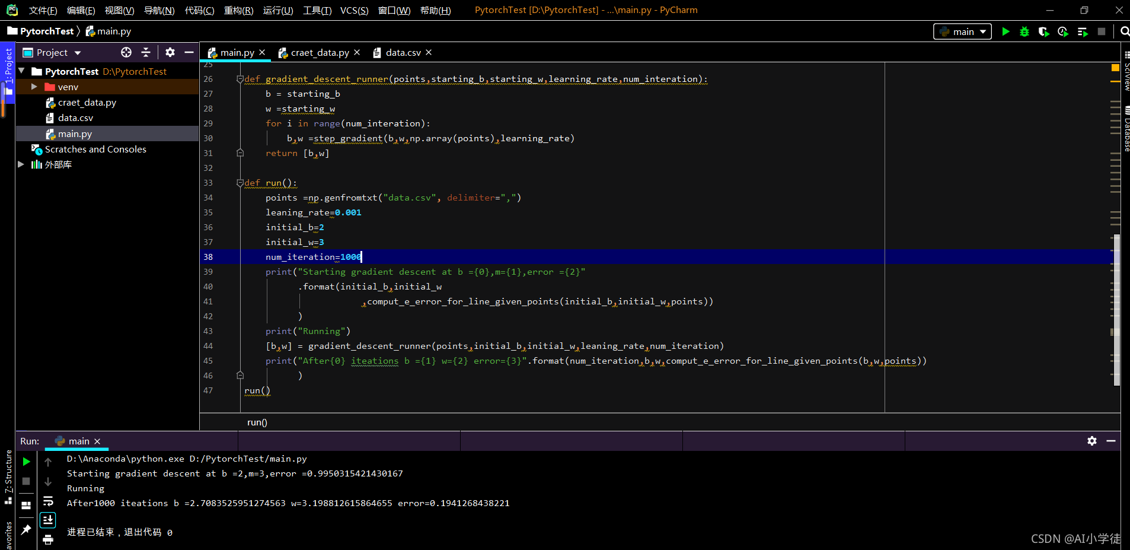Hide the Project panel with the minus icon

189,52
